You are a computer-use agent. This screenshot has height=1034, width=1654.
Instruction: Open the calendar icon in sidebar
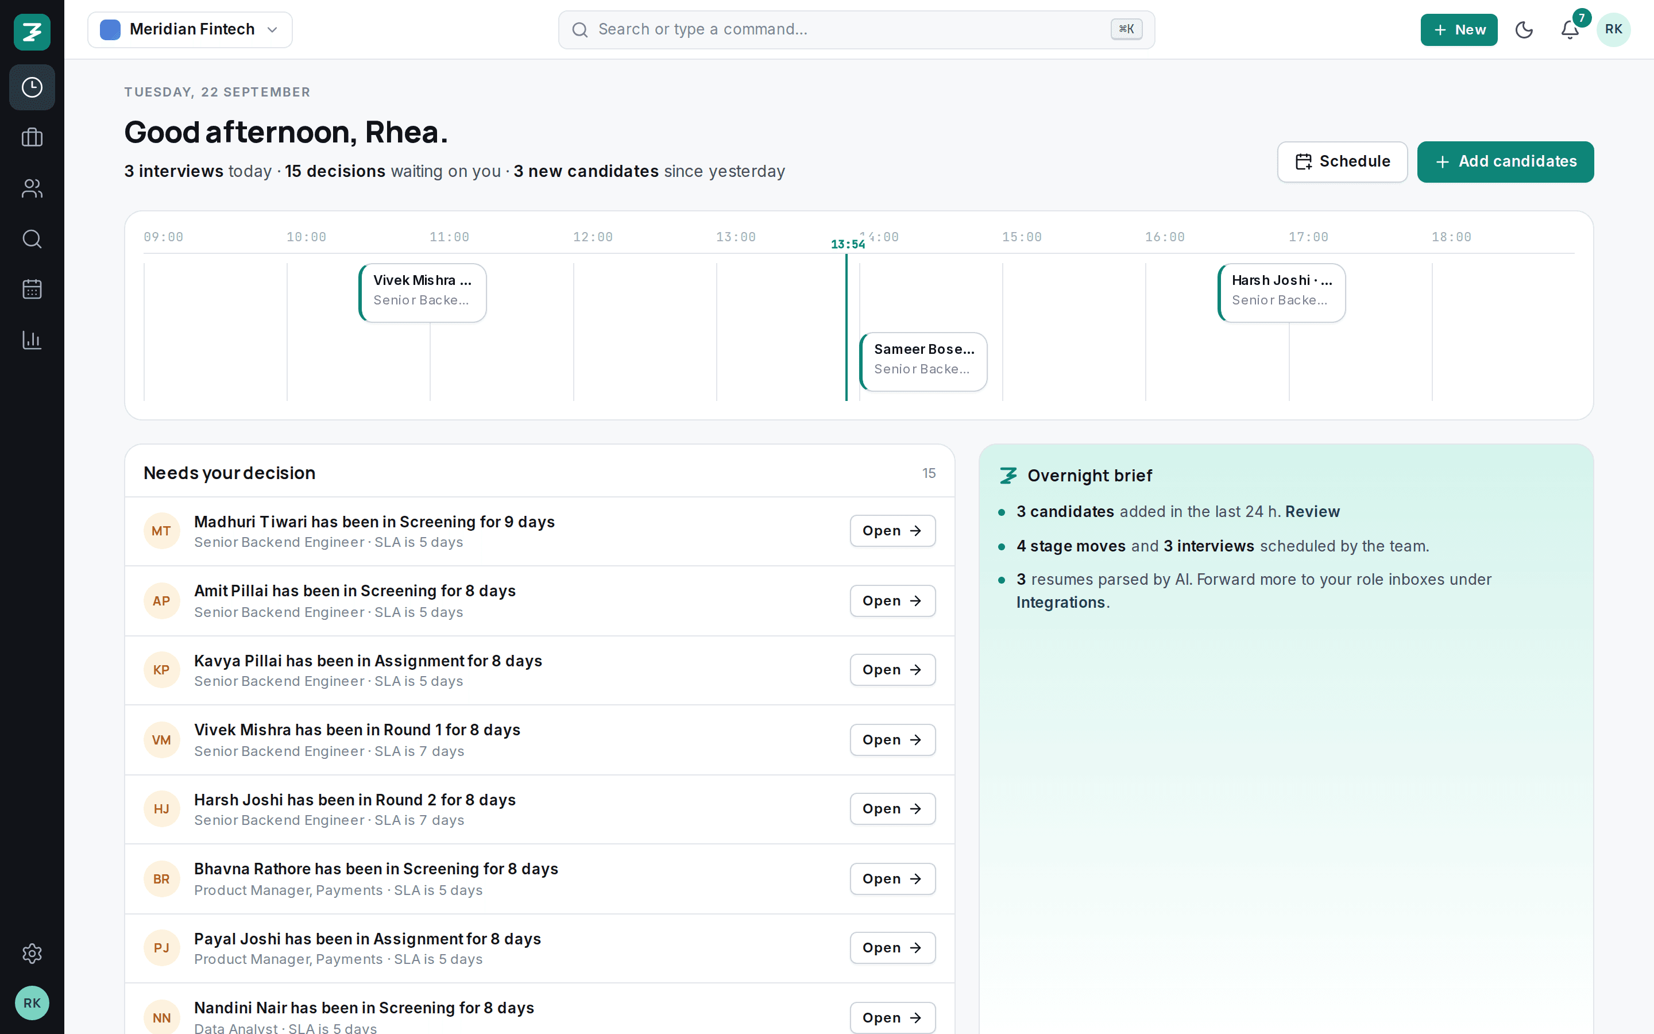pyautogui.click(x=32, y=288)
